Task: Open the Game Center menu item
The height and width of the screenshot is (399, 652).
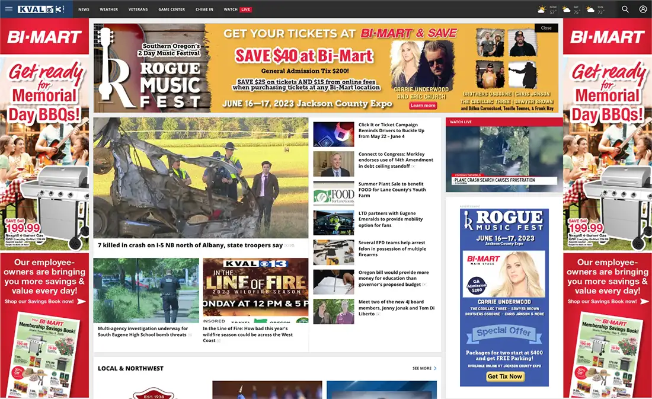Action: coord(171,9)
